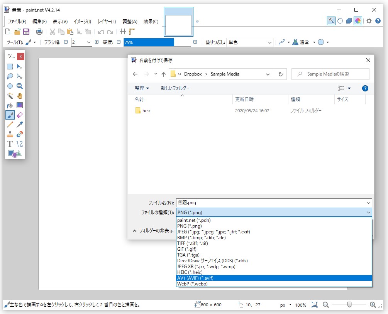Open the brush width dropdown
The image size is (388, 314).
click(x=89, y=42)
